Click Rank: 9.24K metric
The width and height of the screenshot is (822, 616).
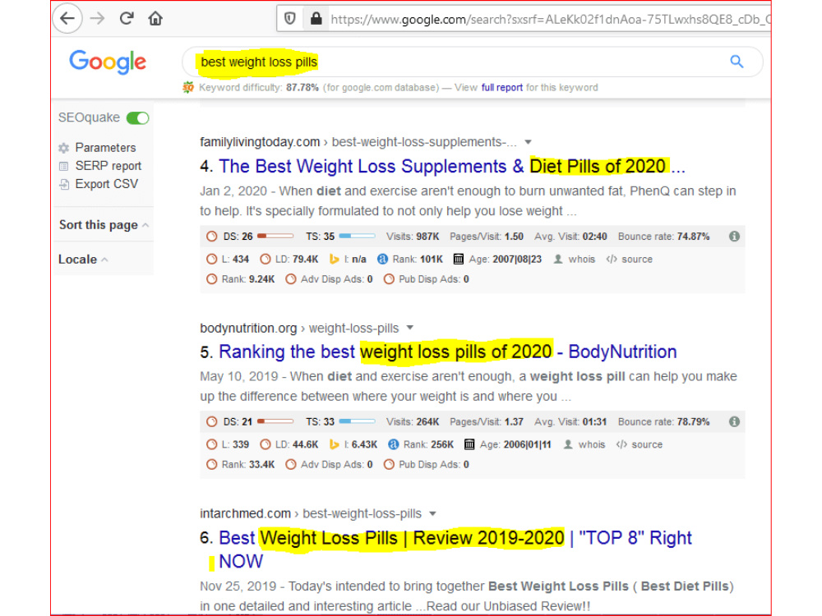(x=248, y=279)
